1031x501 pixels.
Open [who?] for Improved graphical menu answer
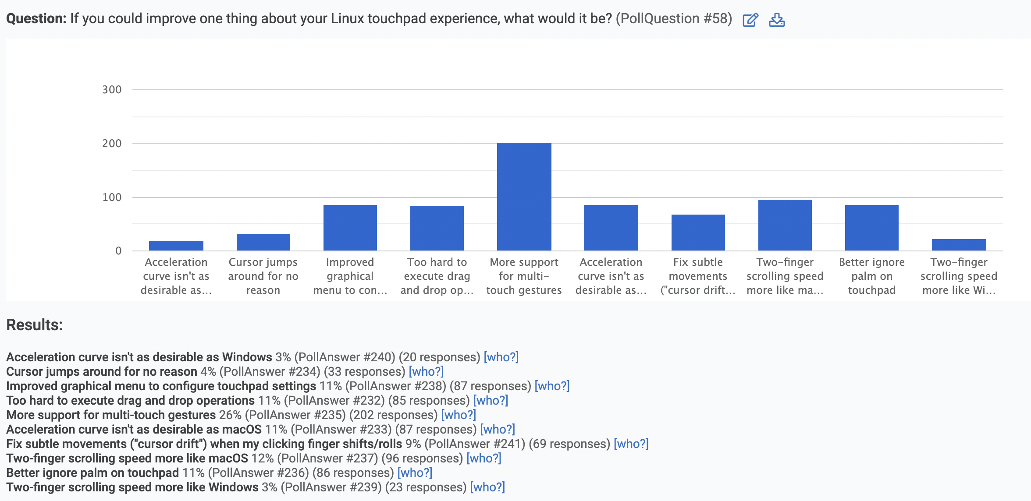[552, 386]
